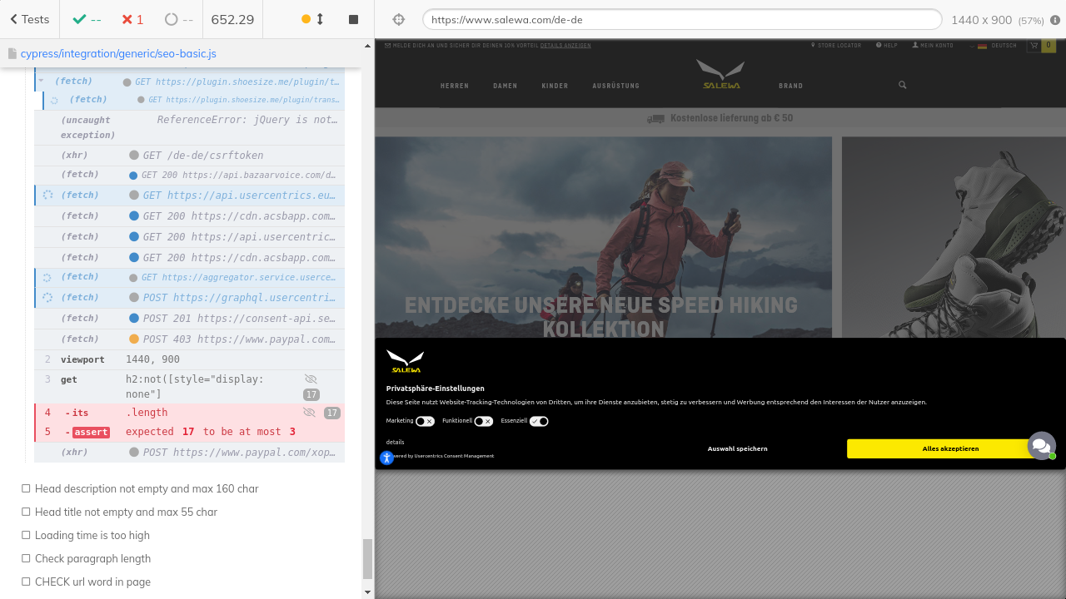Click the Salewa eagle logo in header
This screenshot has width=1066, height=599.
[x=720, y=74]
